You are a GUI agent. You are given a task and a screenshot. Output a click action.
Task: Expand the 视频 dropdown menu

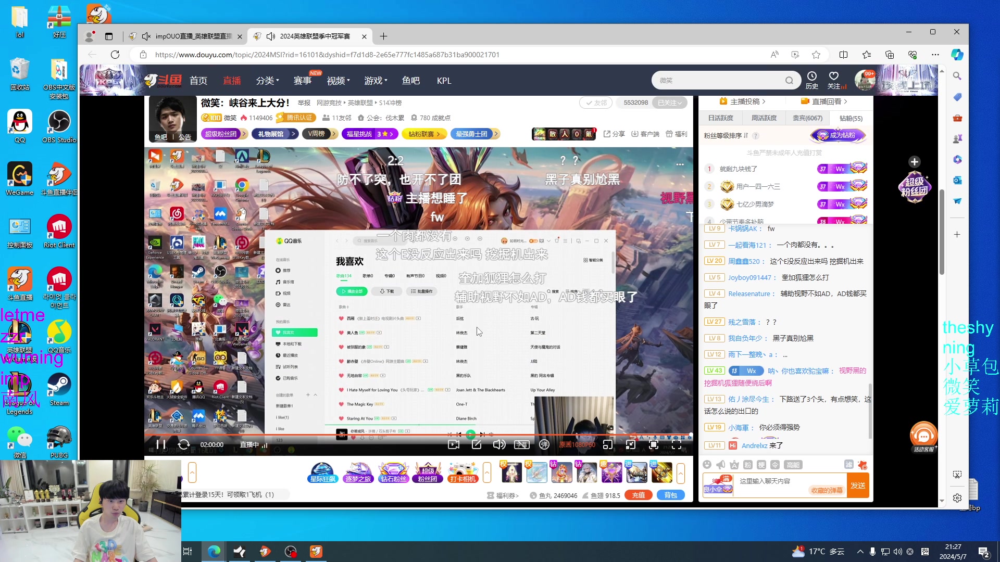(x=338, y=81)
